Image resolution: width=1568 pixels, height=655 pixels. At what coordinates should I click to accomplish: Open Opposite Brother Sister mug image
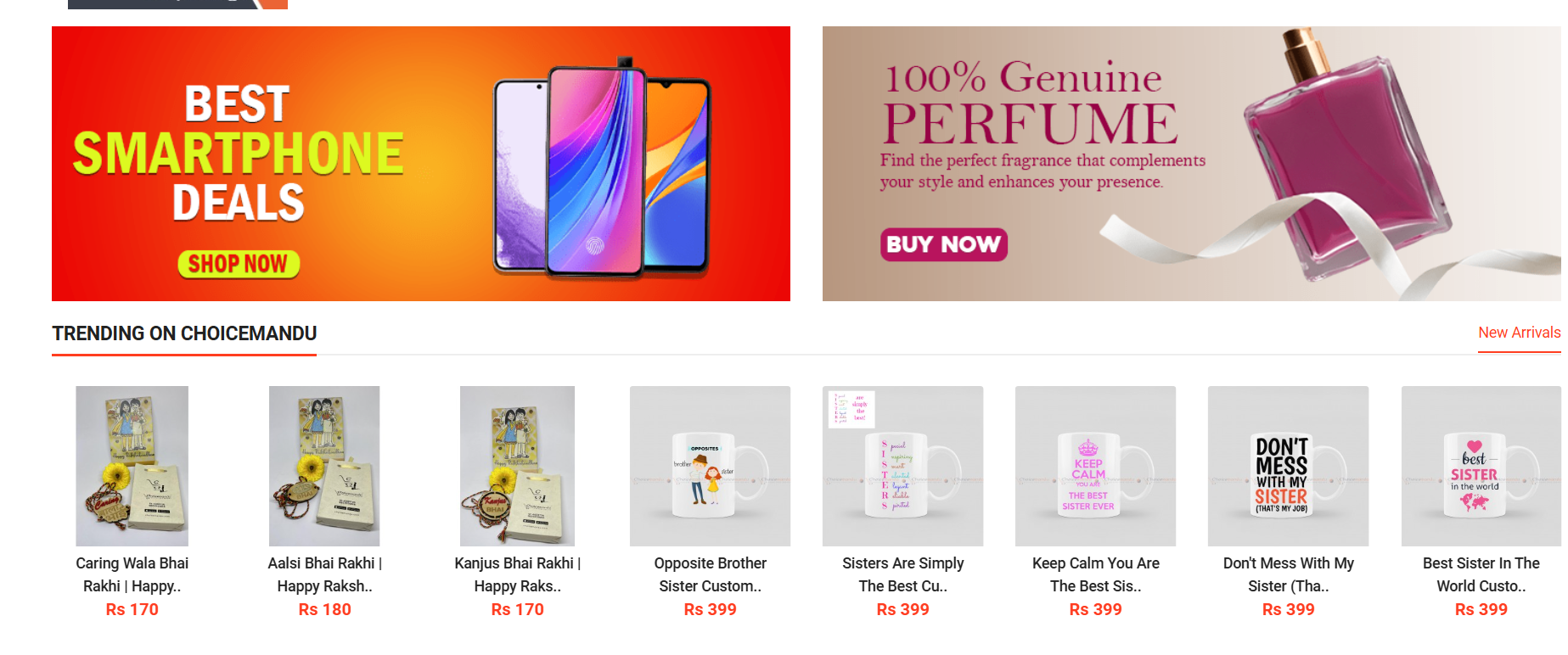pyautogui.click(x=710, y=466)
